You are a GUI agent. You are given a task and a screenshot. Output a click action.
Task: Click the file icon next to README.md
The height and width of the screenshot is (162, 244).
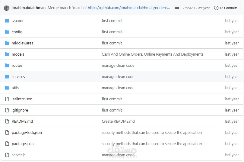[7, 121]
